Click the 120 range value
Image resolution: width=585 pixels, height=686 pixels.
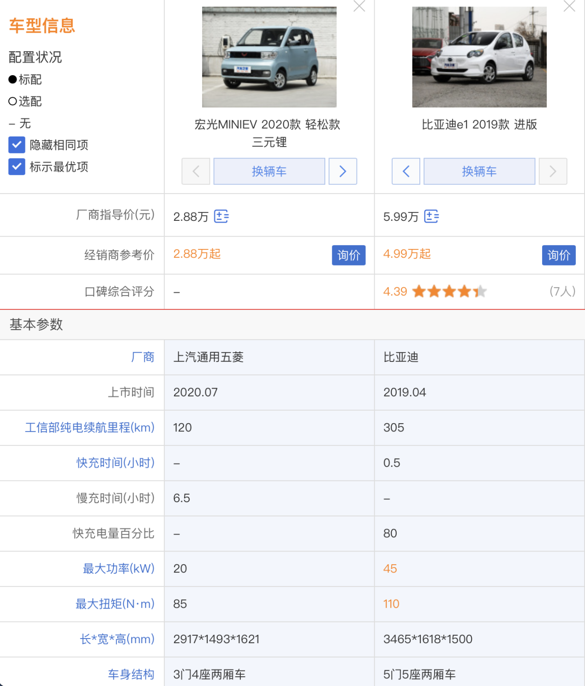(182, 427)
